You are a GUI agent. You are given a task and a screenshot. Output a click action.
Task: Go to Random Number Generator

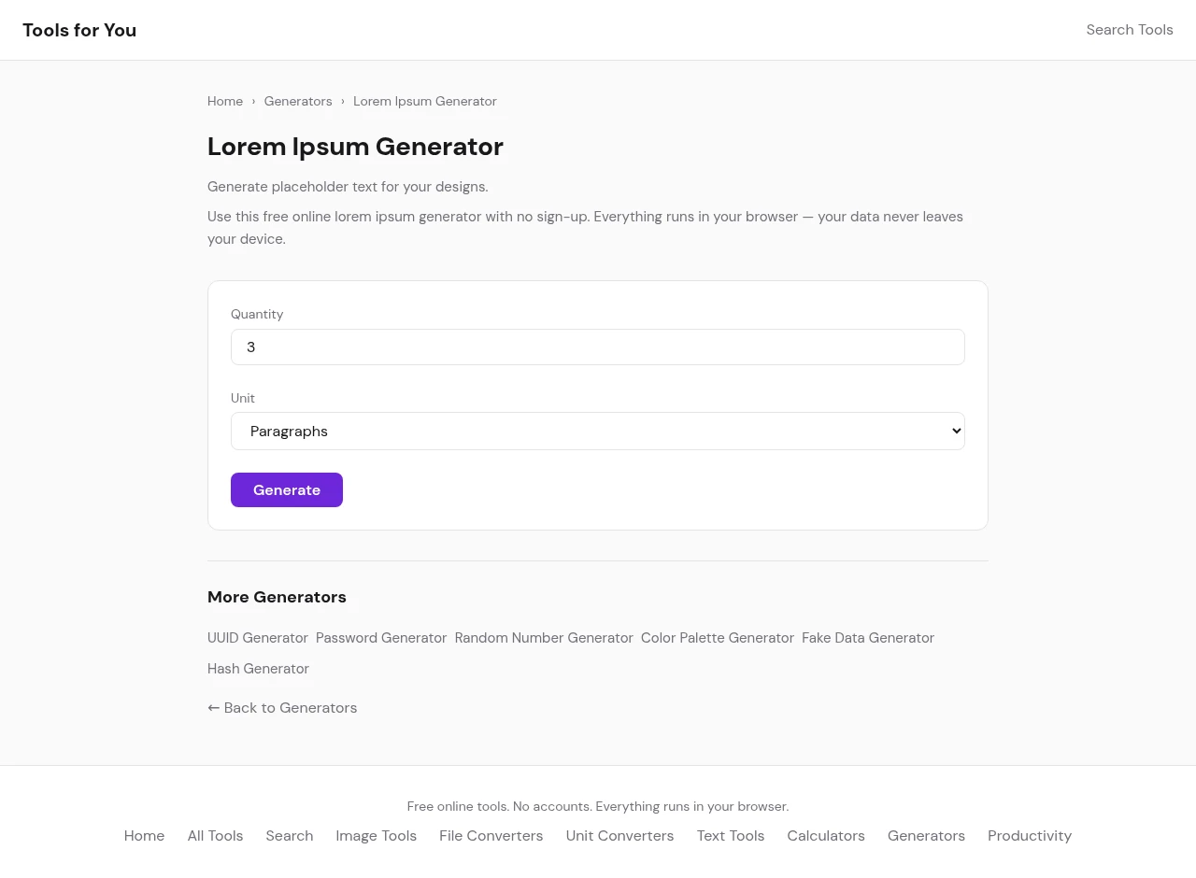pos(544,638)
